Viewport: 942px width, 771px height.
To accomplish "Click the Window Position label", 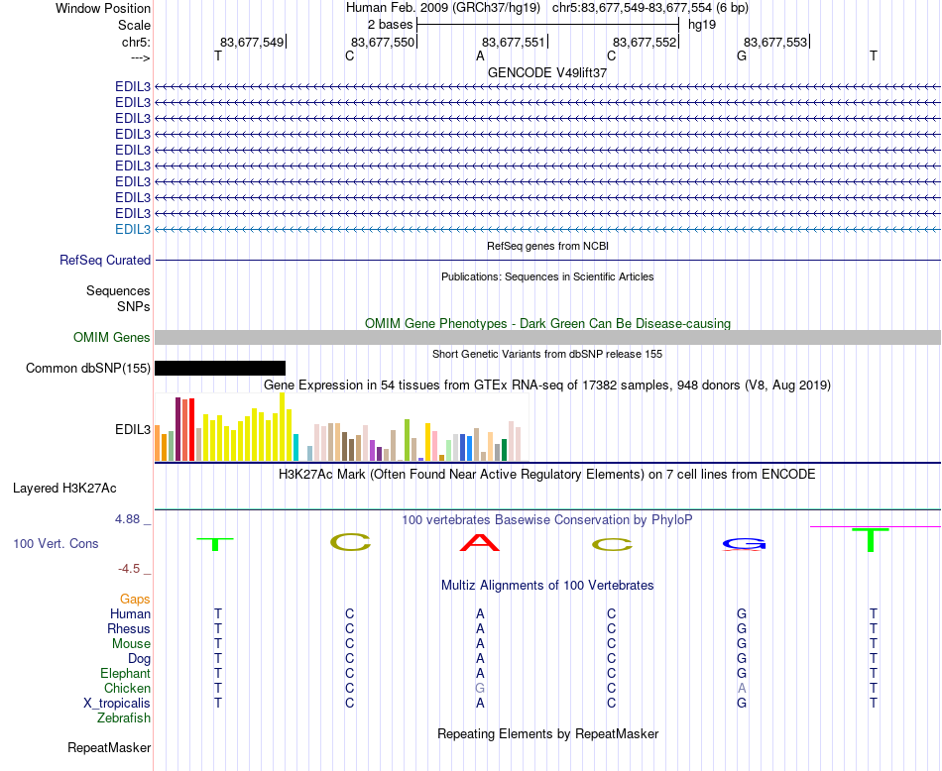I will pyautogui.click(x=103, y=8).
